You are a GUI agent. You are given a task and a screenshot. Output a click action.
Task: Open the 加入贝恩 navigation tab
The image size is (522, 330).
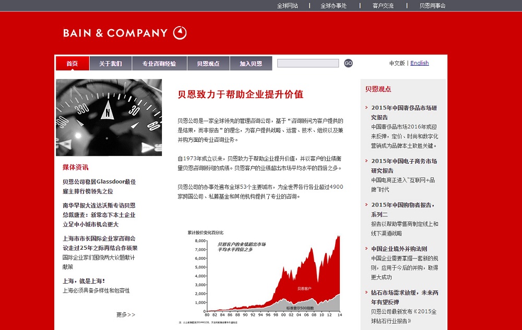(251, 64)
